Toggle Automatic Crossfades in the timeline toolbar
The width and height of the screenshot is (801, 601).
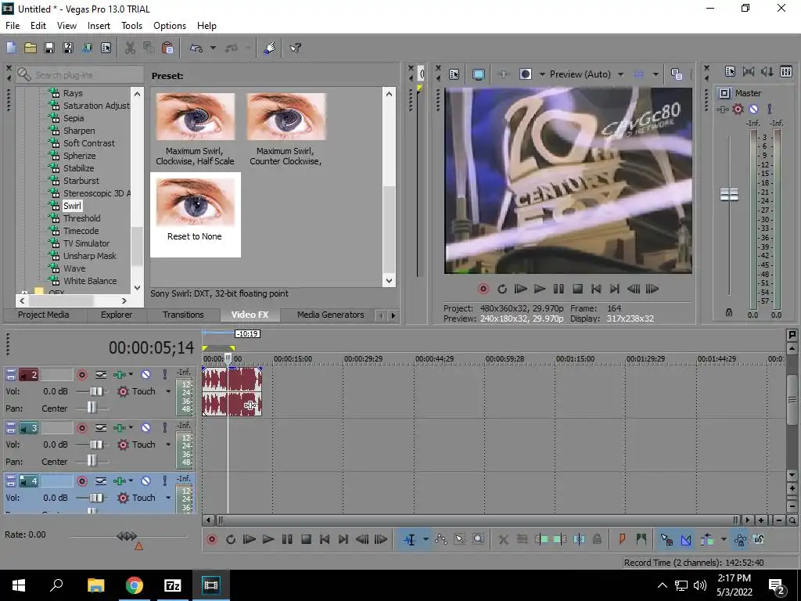click(685, 539)
